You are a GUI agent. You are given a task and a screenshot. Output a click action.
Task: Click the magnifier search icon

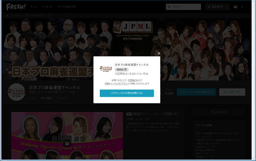(x=169, y=7)
